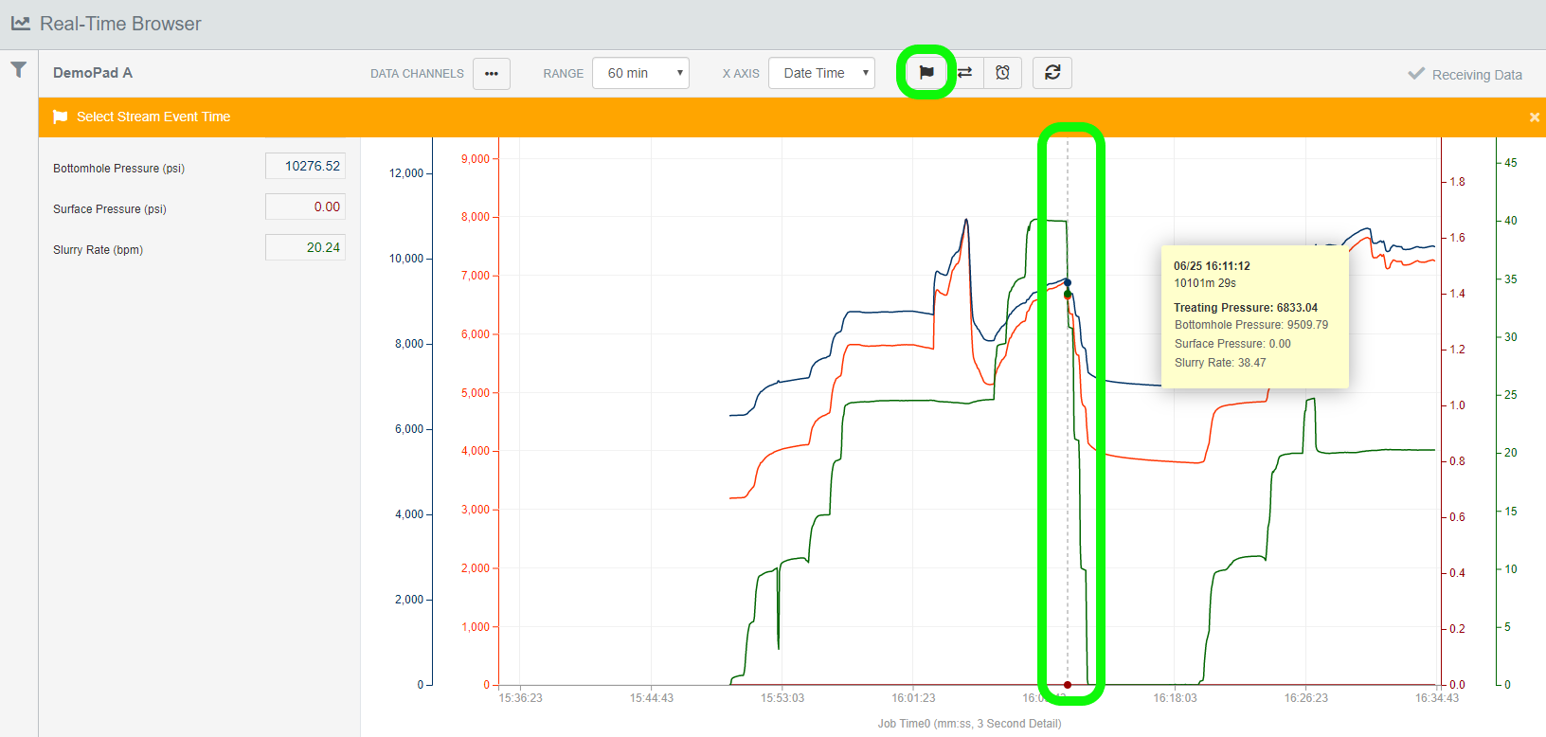This screenshot has width=1546, height=737.
Task: Click the blue data point on the cursor line
Action: (x=1068, y=282)
